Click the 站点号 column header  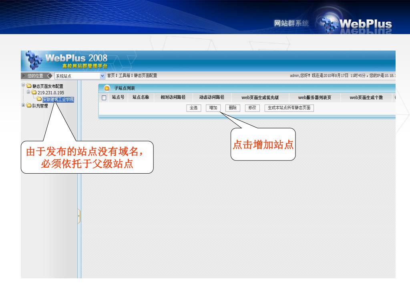118,97
